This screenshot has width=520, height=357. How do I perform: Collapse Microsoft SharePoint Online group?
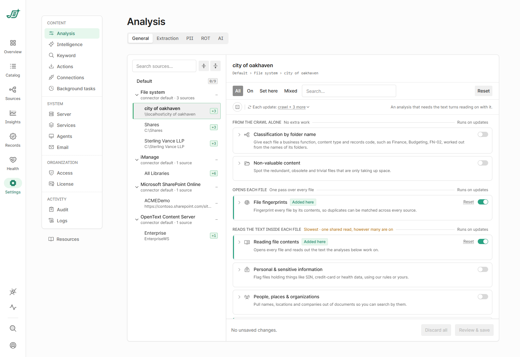coord(137,187)
